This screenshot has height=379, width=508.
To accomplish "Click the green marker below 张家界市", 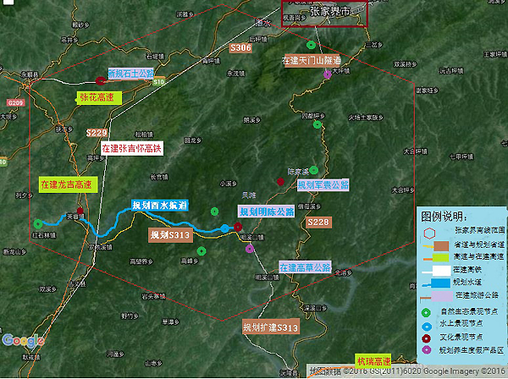I will [x=311, y=45].
